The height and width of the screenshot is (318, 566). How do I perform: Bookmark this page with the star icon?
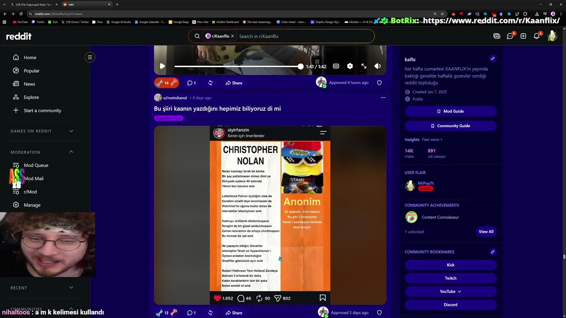coord(442,14)
